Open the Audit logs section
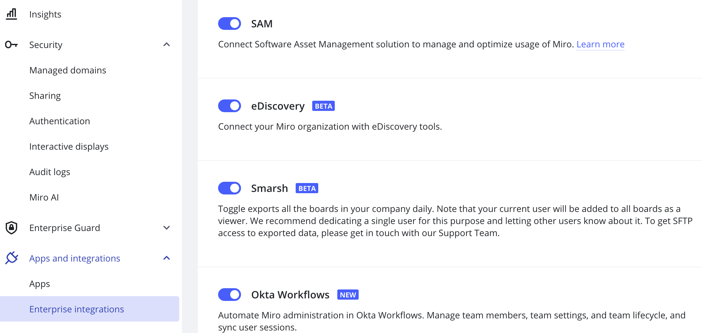 pyautogui.click(x=50, y=172)
